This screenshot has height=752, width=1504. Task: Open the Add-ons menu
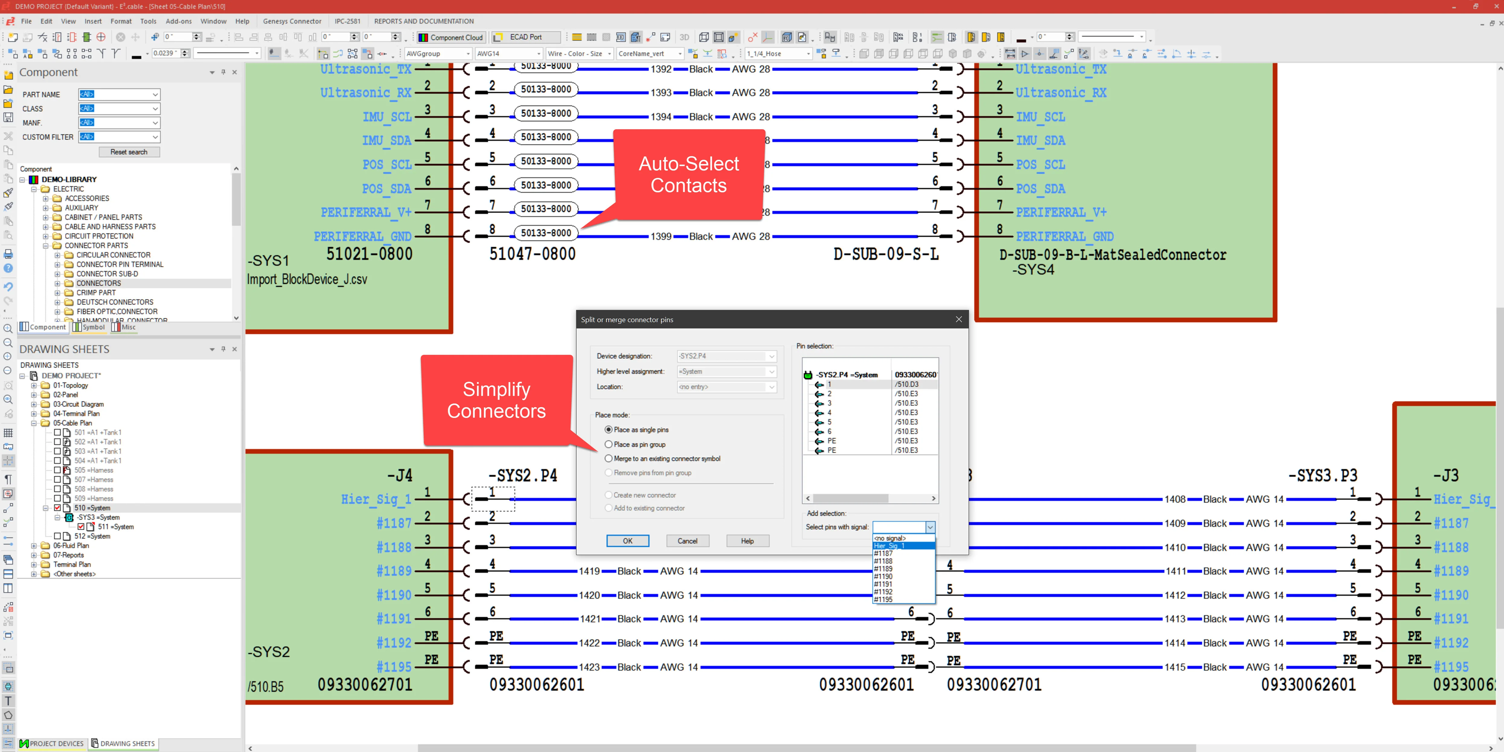[178, 21]
